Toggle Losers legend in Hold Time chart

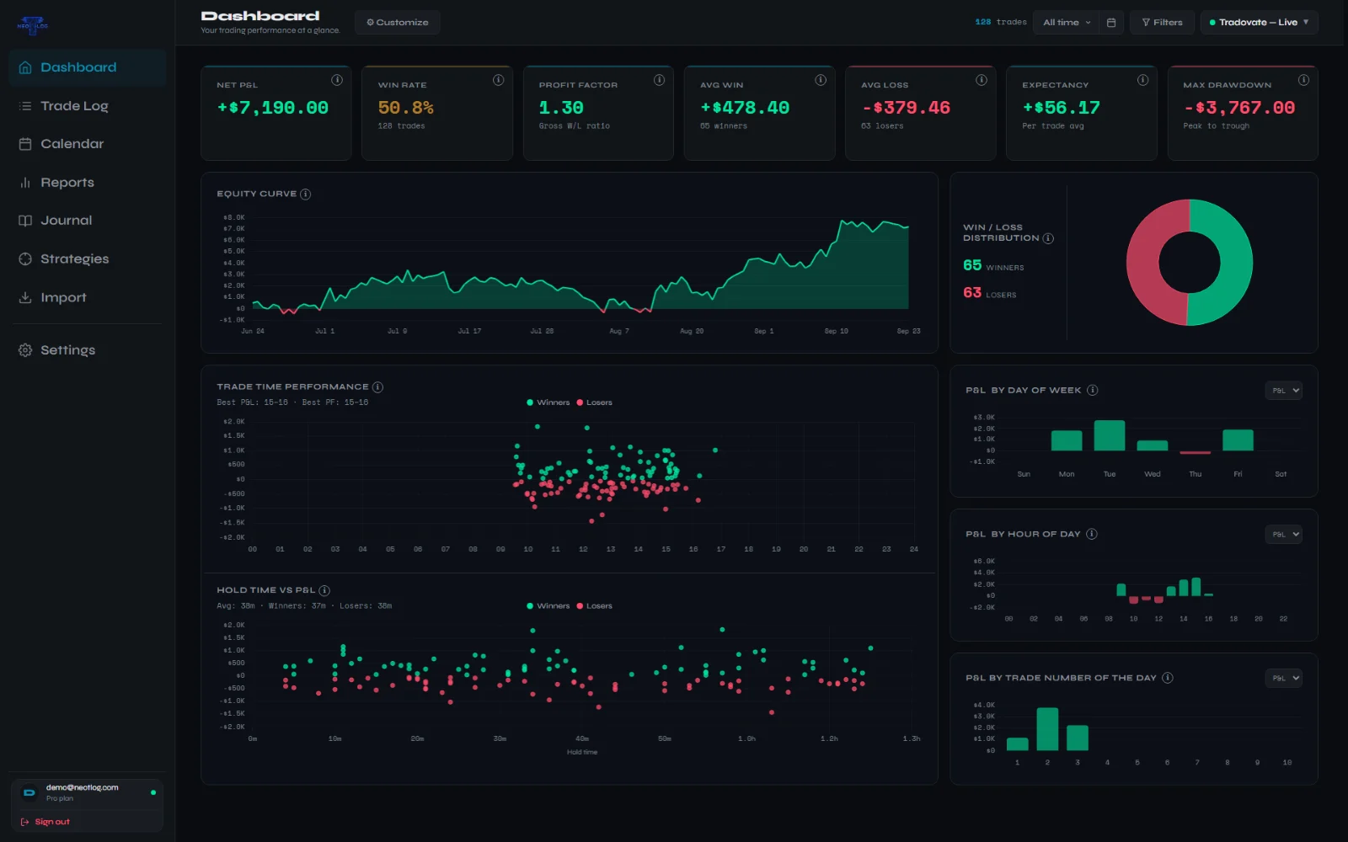tap(594, 606)
